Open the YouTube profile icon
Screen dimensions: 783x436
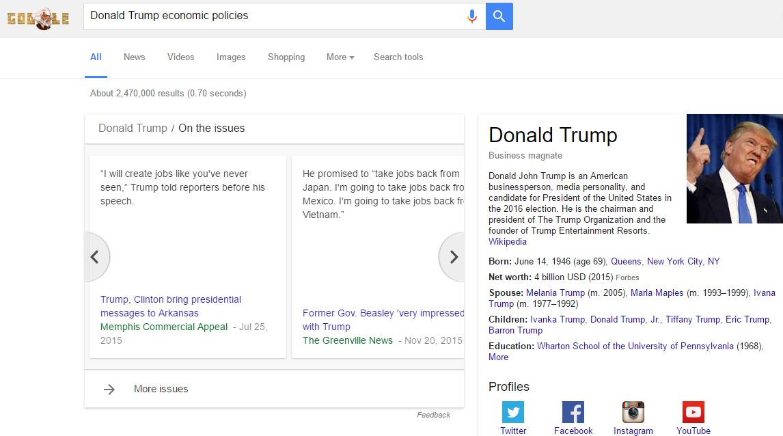coord(693,412)
